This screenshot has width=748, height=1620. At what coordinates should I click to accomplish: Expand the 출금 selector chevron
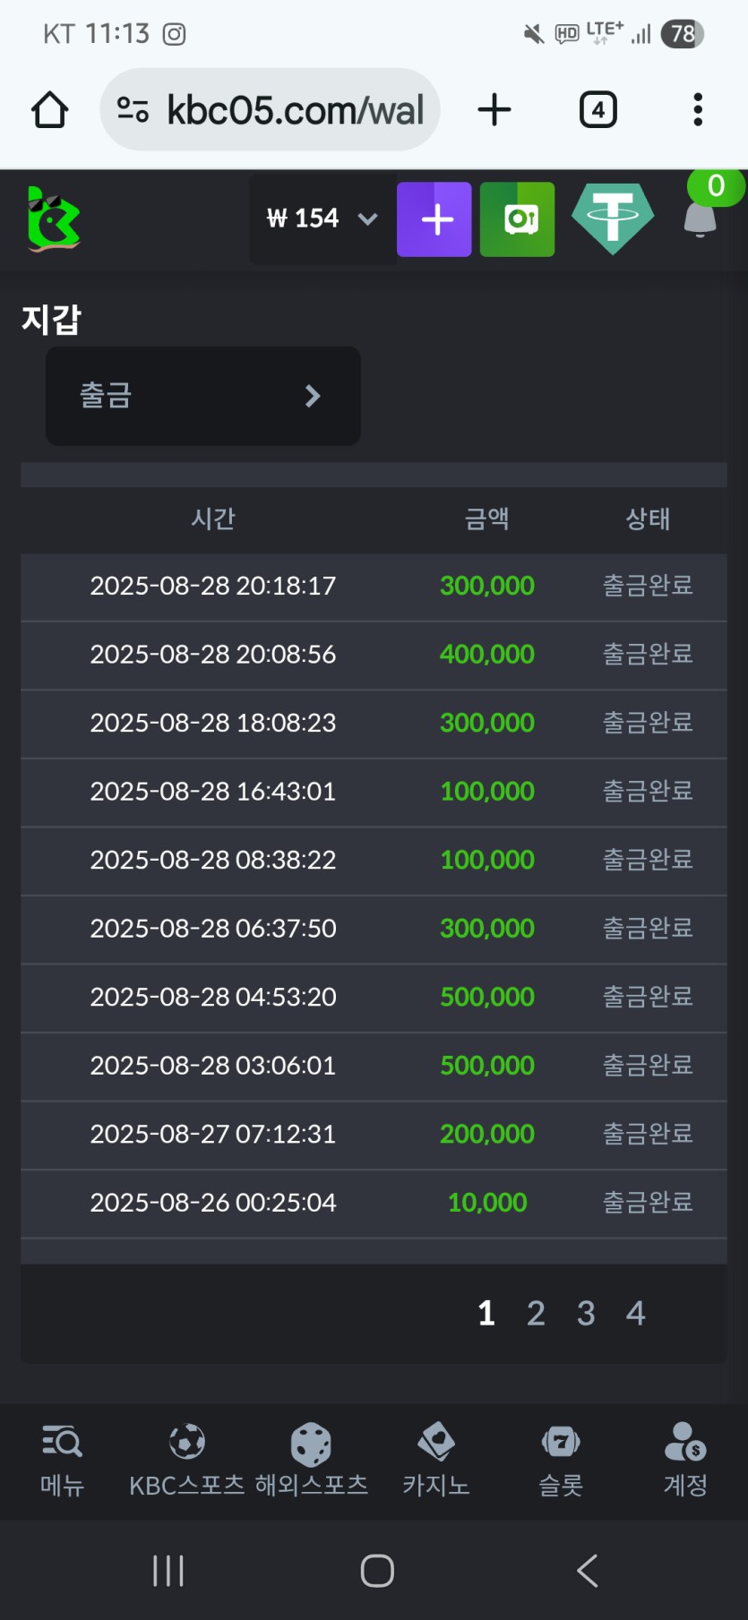coord(312,396)
